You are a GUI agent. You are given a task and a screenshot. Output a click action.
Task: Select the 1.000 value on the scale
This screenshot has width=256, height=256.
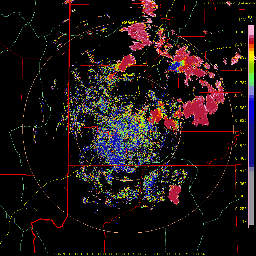[241, 32]
